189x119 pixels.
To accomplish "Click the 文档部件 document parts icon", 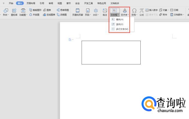I will pos(172,14).
